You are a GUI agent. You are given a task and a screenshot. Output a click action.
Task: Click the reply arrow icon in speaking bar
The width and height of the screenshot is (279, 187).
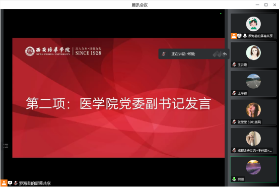point(225,54)
